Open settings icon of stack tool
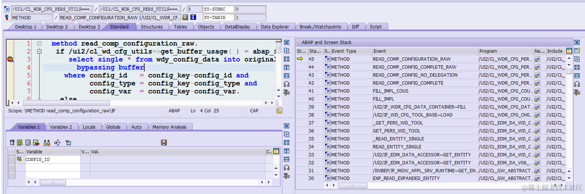This screenshot has width=585, height=194. coord(577,92)
